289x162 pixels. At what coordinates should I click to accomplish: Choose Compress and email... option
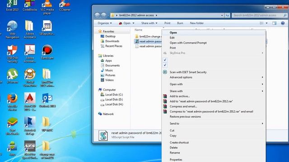click(214, 107)
